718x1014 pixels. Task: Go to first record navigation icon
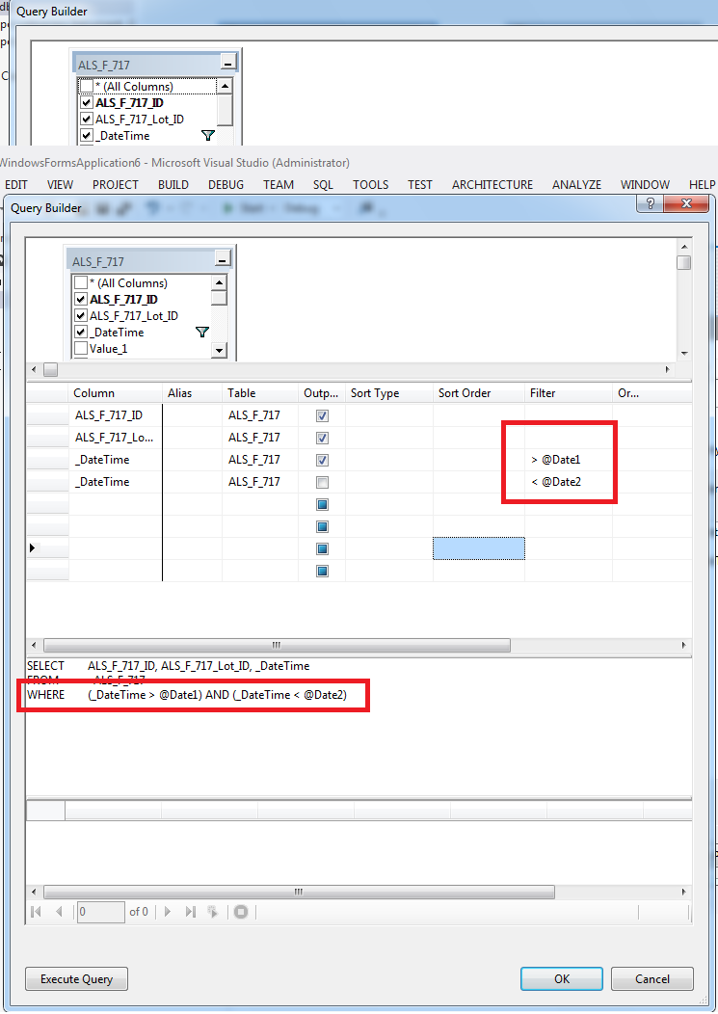click(37, 912)
